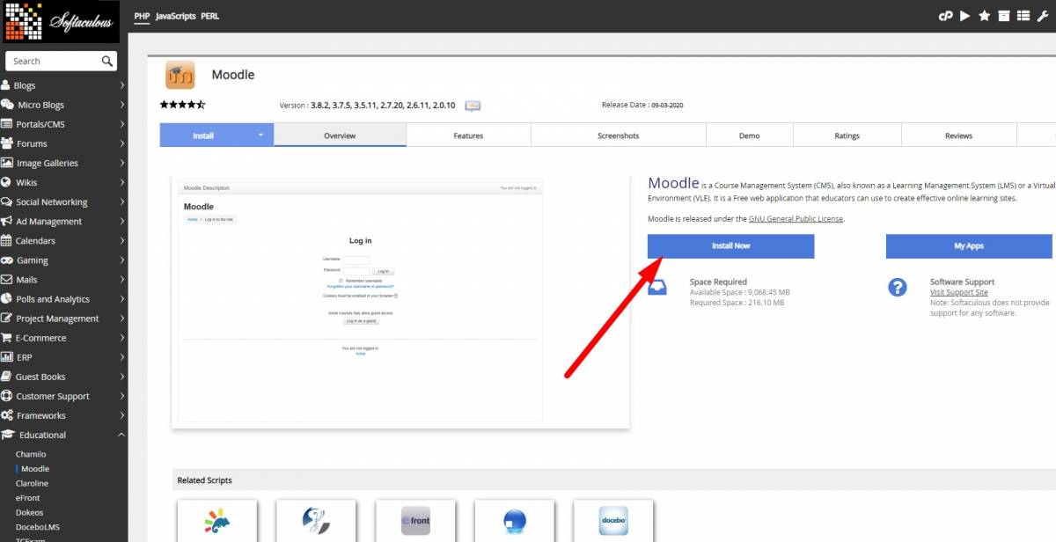This screenshot has width=1056, height=542.
Task: Open settings with the wrench icon
Action: point(1043,16)
